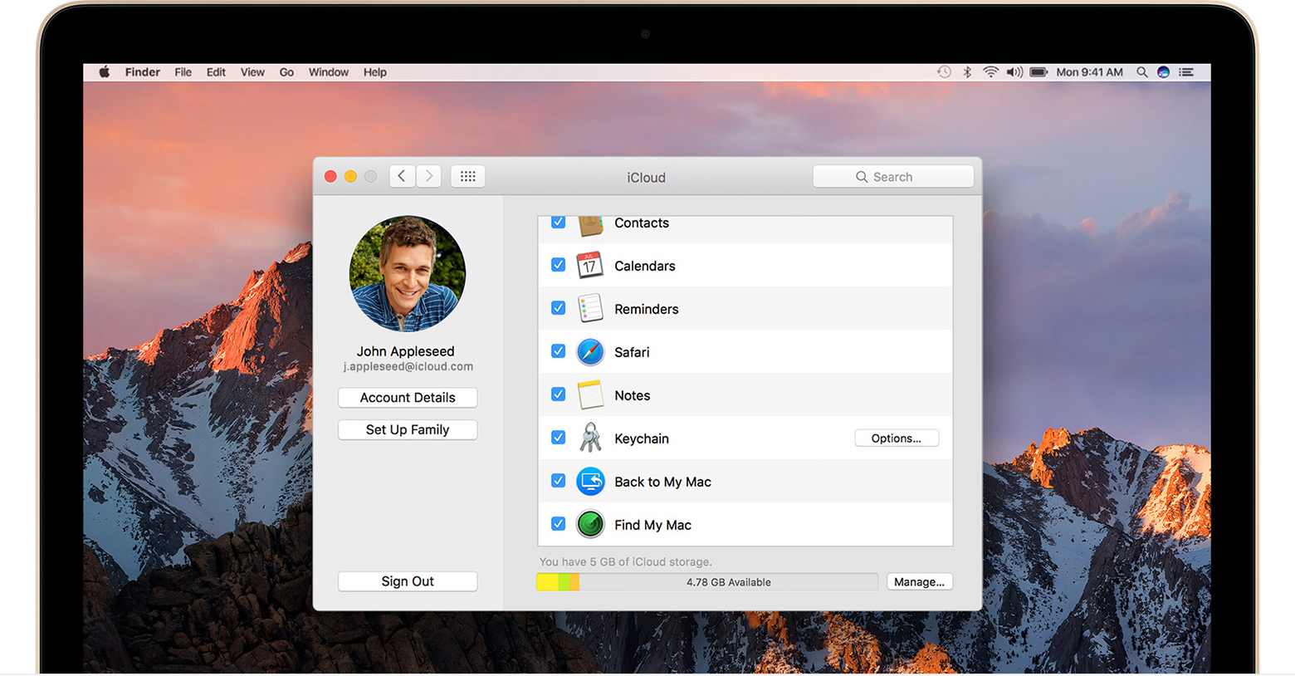Click the Account Details button
Image resolution: width=1295 pixels, height=676 pixels.
click(408, 398)
